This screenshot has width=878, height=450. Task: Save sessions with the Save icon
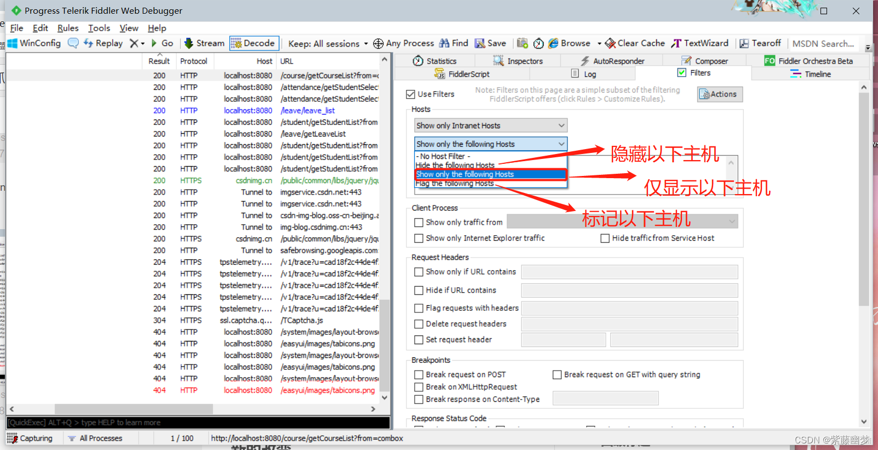(x=490, y=43)
